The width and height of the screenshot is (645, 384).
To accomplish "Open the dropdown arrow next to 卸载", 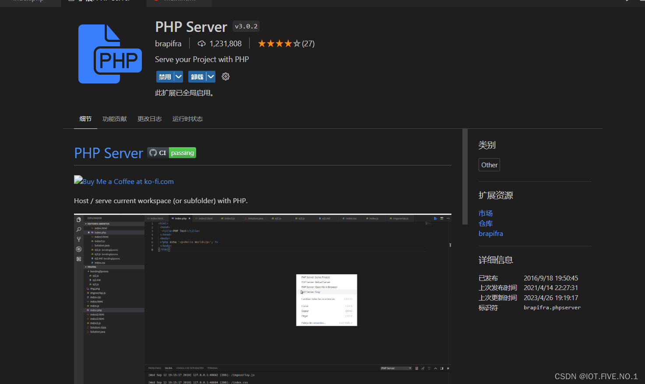I will pos(211,76).
